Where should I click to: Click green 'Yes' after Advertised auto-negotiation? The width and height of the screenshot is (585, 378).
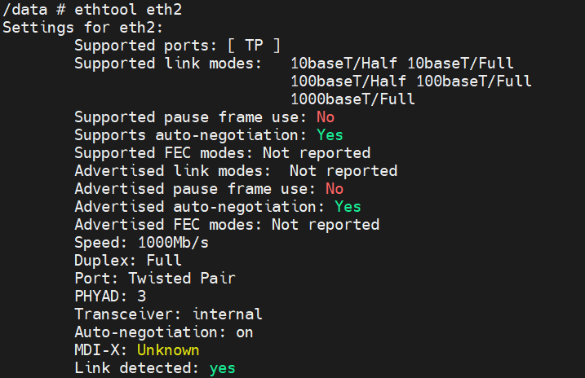[x=348, y=206]
